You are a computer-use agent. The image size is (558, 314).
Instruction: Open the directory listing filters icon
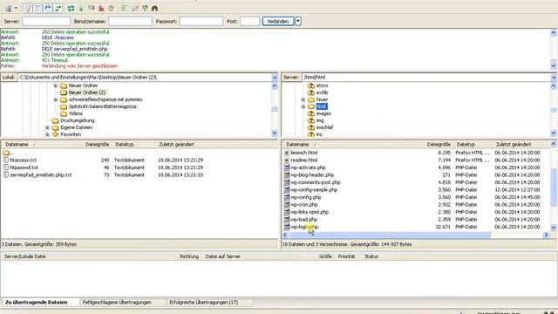click(x=124, y=8)
